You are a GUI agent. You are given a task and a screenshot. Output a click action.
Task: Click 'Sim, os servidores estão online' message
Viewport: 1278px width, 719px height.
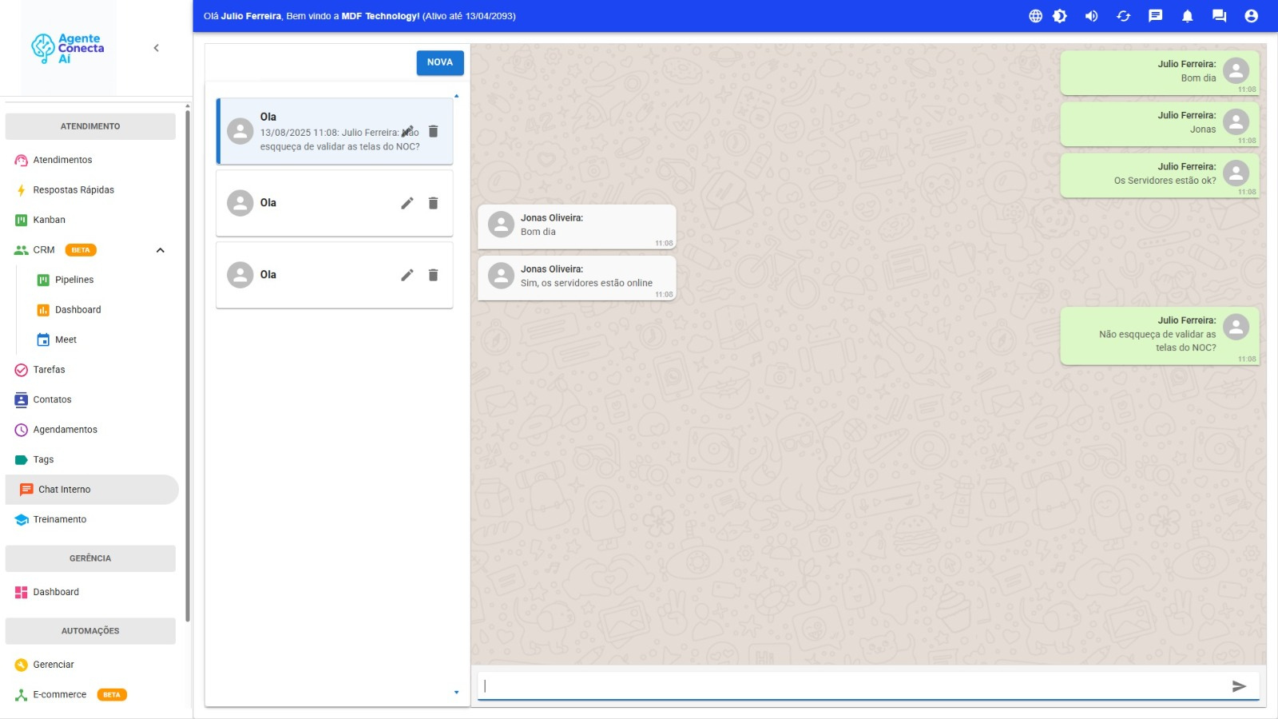[x=577, y=276]
